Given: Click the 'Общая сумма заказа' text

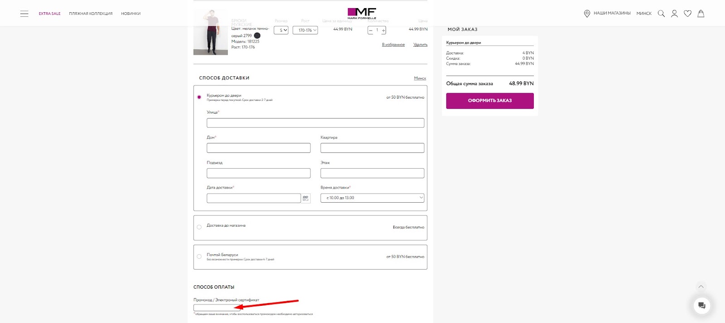Looking at the screenshot, I should click(469, 84).
